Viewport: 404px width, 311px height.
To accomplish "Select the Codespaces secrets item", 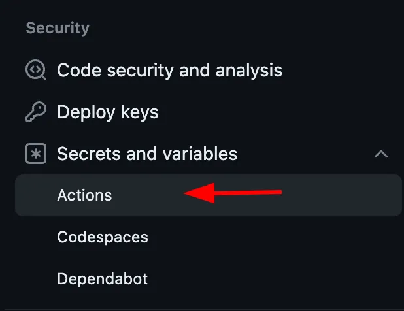I will coord(103,237).
